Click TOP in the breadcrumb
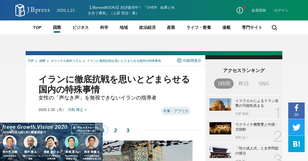Image resolution: width=308 pixels, height=161 pixels. [x=31, y=61]
